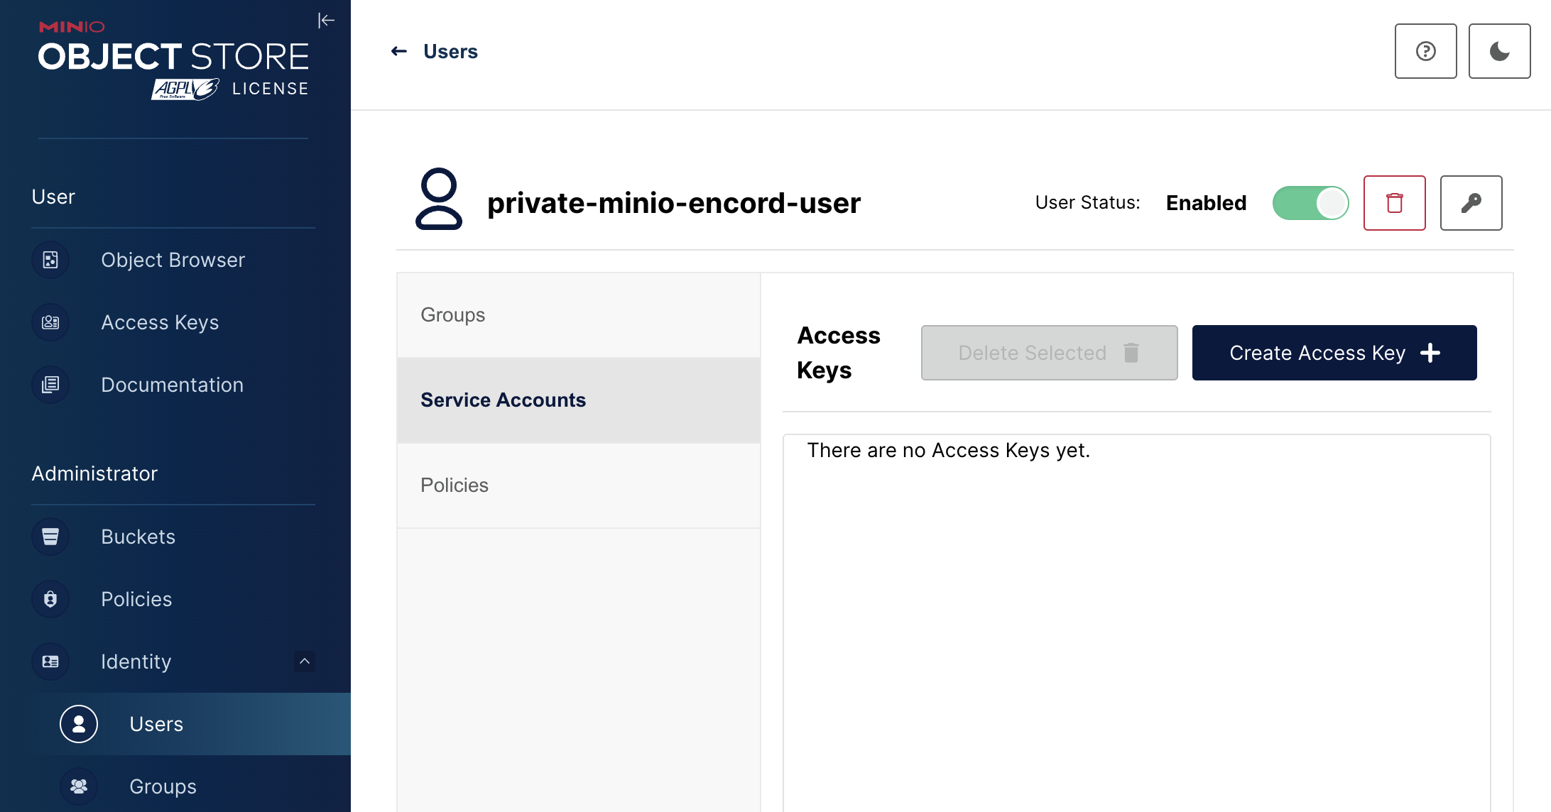
Task: Click the Documentation sidebar icon
Action: point(50,385)
